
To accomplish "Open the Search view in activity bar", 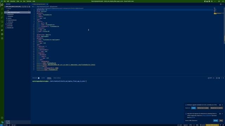I will pyautogui.click(x=2, y=9).
